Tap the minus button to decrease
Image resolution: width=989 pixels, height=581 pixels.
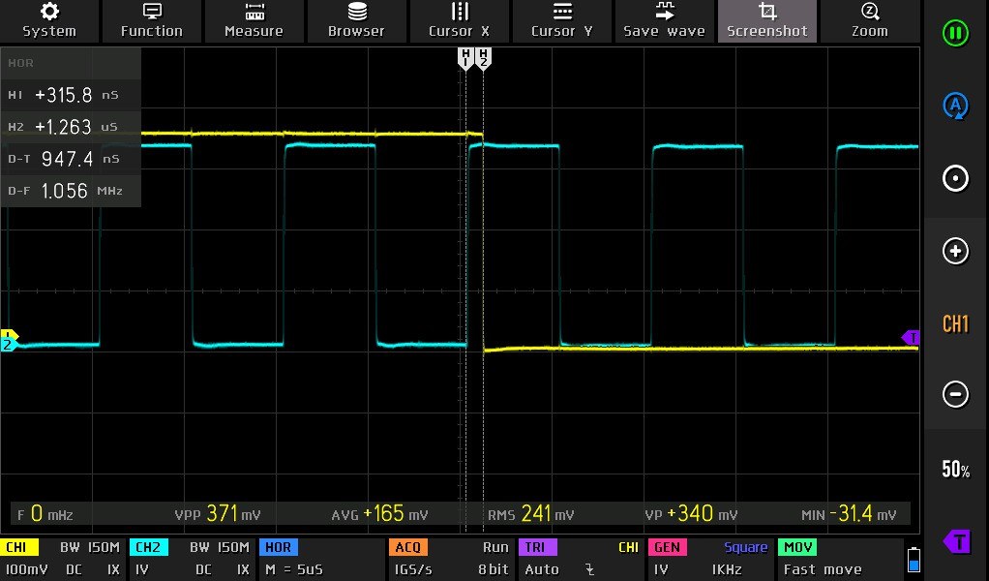(955, 394)
